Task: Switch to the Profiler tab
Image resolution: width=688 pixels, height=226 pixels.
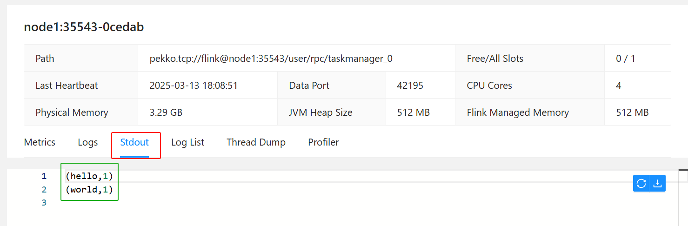Action: (x=323, y=142)
